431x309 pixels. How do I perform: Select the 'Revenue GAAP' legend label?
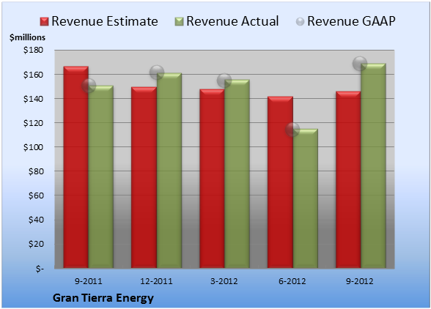(x=351, y=21)
